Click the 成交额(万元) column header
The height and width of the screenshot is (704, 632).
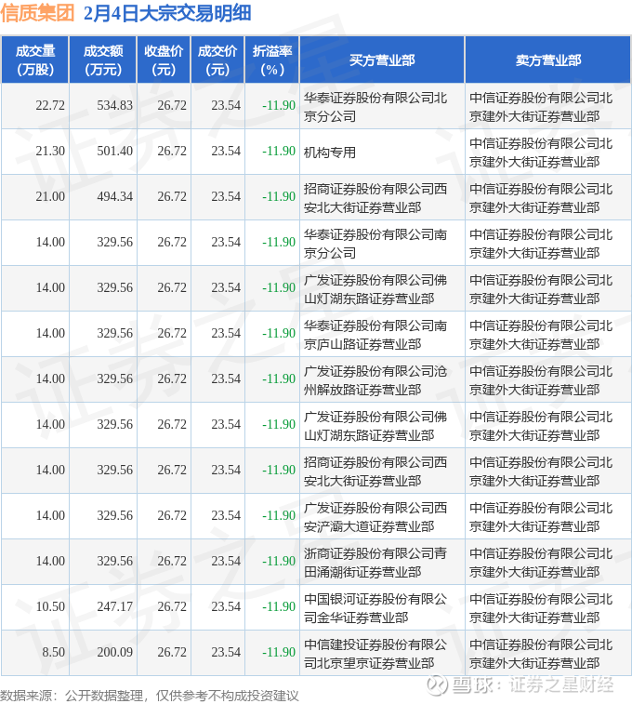103,60
